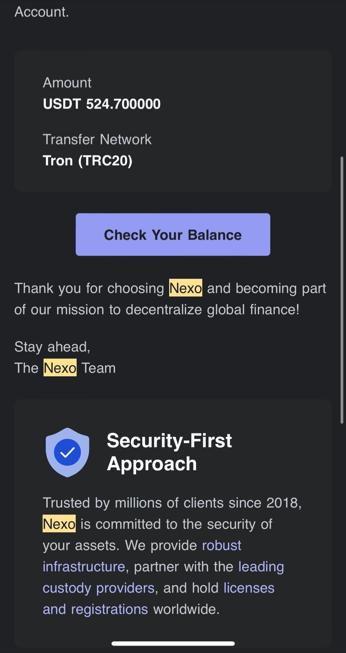
Task: Click the Stay ahead sign-off text
Action: (52, 346)
